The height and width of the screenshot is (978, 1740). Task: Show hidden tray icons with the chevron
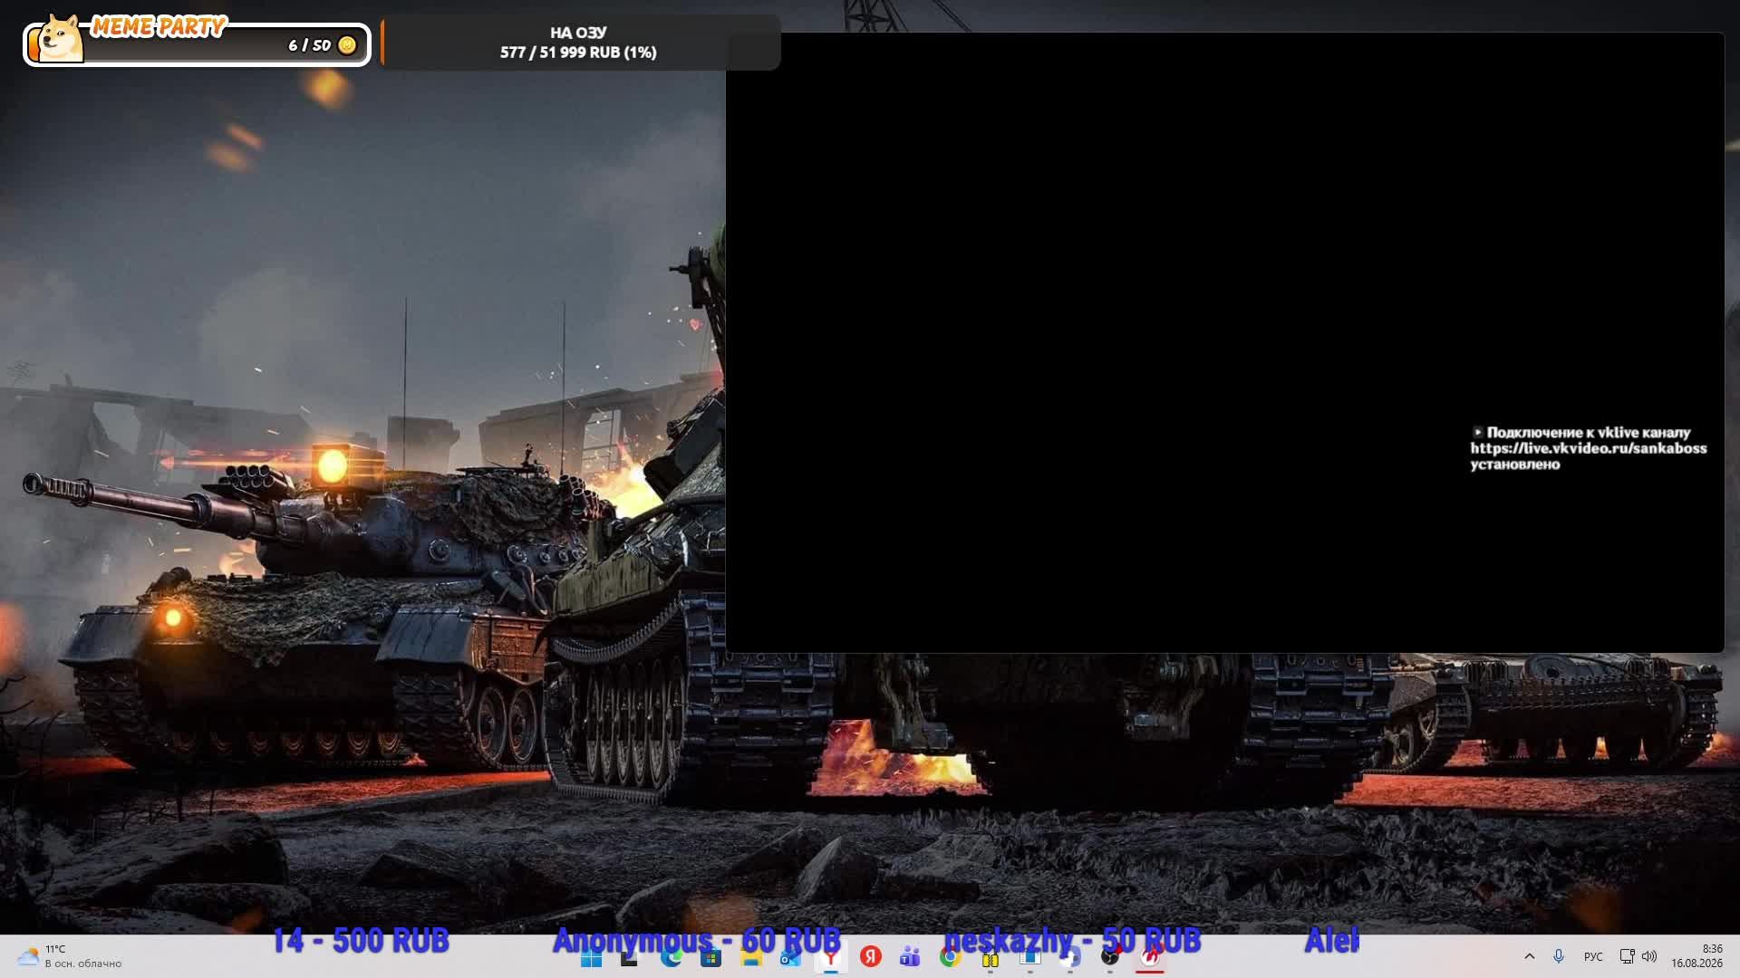click(x=1530, y=956)
